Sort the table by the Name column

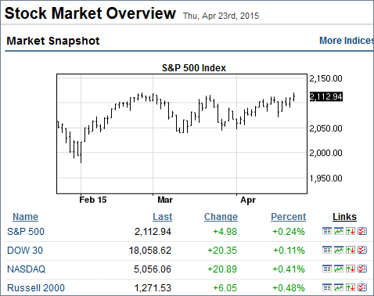coord(25,217)
